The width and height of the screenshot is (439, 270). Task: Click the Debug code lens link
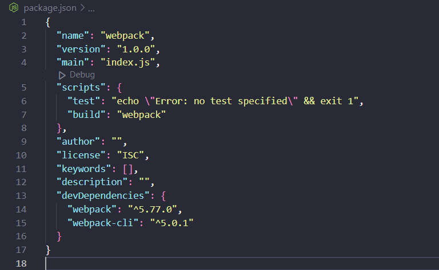tap(82, 75)
